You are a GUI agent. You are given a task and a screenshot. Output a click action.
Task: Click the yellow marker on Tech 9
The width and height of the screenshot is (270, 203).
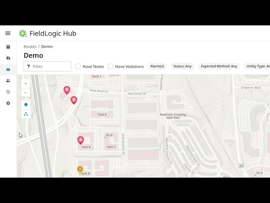tap(80, 170)
